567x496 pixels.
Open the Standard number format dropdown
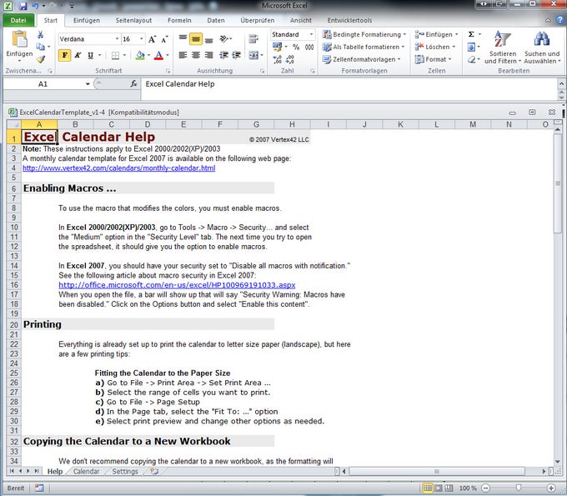[x=311, y=34]
